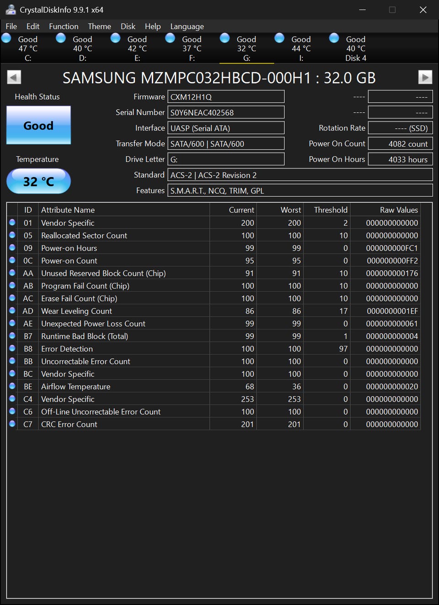
Task: Click the Drive Letter field G:
Action: 226,159
